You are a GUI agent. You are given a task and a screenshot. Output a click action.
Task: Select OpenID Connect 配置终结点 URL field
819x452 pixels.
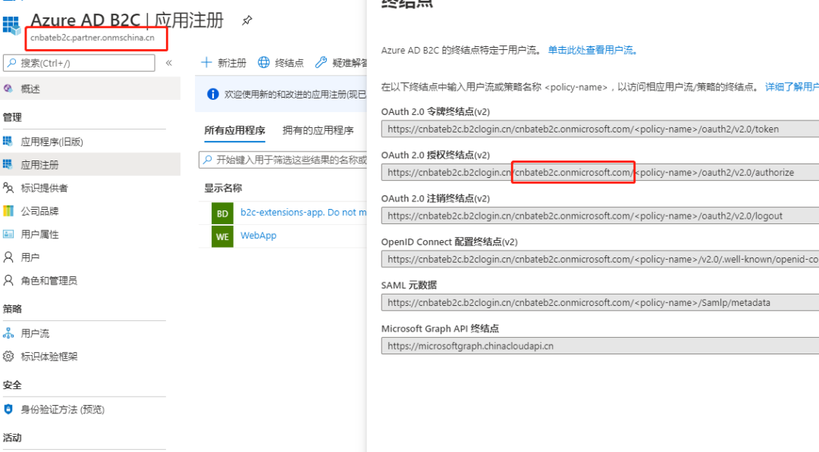pos(600,259)
